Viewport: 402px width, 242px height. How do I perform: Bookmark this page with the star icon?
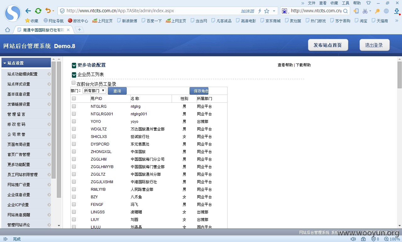pyautogui.click(x=267, y=11)
